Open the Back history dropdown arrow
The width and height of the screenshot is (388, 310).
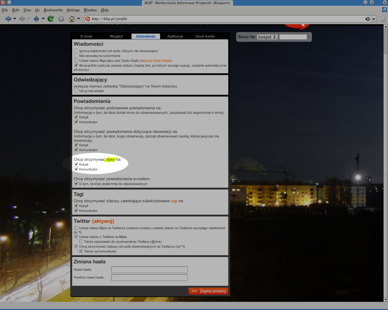[15, 19]
